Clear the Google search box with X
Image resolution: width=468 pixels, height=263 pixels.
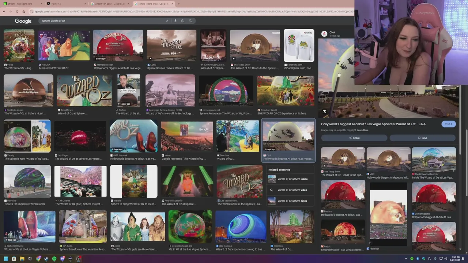click(x=167, y=21)
